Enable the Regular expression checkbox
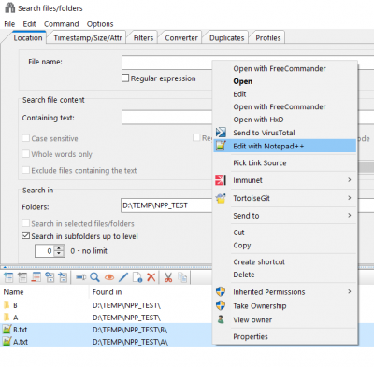 (x=125, y=78)
